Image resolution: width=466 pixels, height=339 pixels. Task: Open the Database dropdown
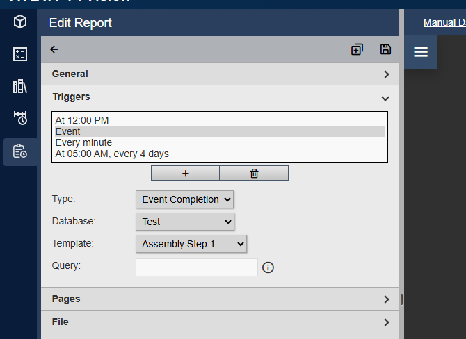(x=185, y=222)
